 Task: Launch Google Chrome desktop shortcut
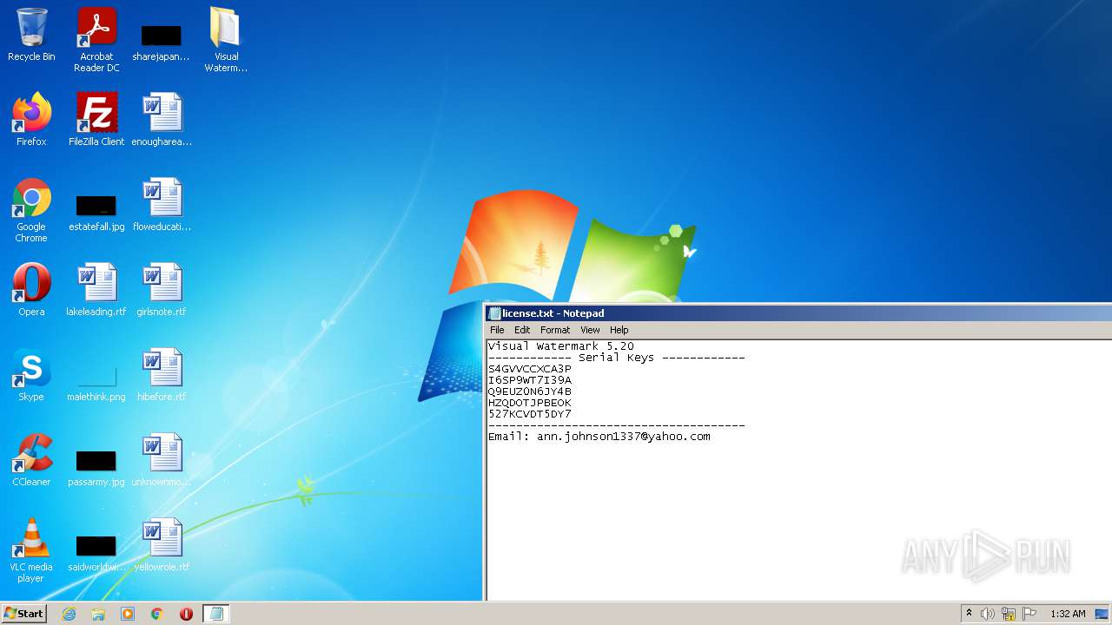[31, 210]
